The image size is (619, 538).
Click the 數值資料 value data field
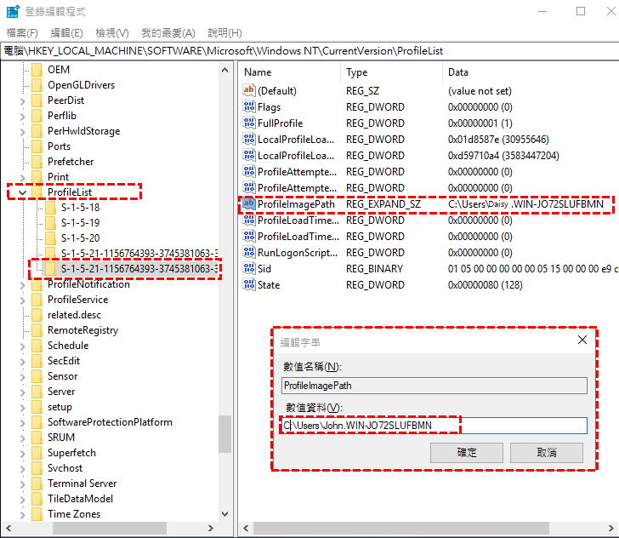tap(434, 426)
